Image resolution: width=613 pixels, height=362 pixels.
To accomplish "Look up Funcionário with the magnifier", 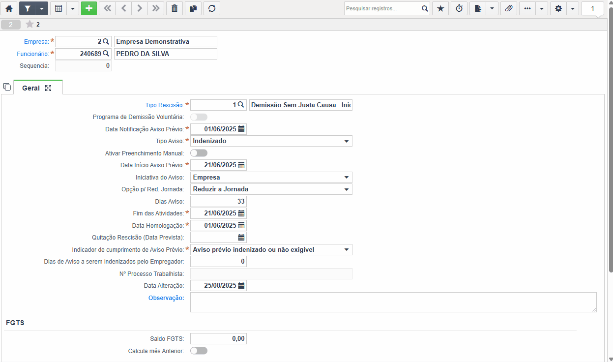I will tap(106, 54).
